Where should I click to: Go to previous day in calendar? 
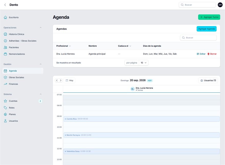click(57, 80)
